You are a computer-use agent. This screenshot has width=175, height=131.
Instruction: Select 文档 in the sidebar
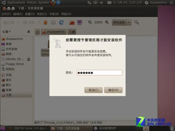tap(16, 75)
